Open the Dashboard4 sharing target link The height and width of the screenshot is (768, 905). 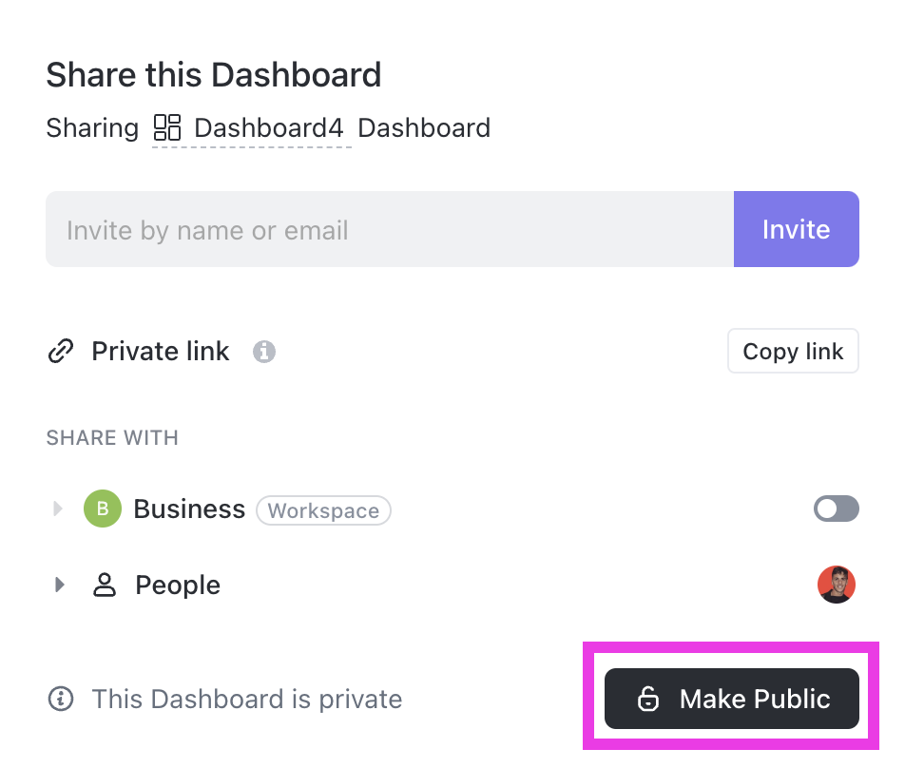coord(250,127)
